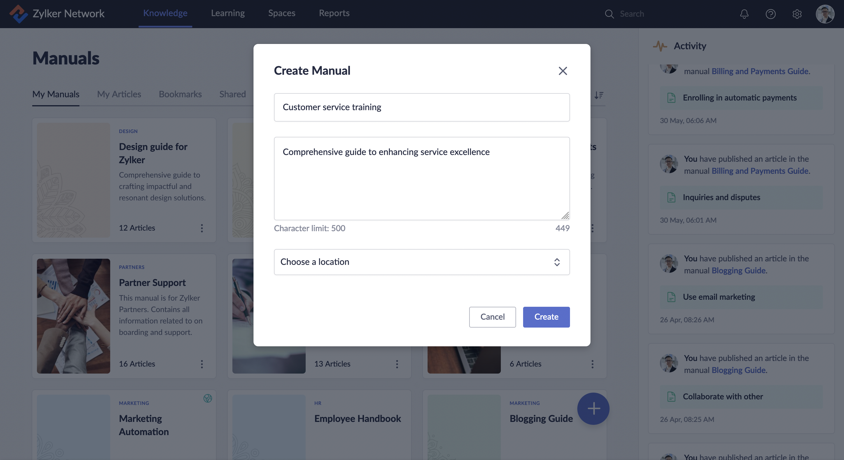Click the search magnifier icon
The height and width of the screenshot is (460, 844).
point(609,14)
